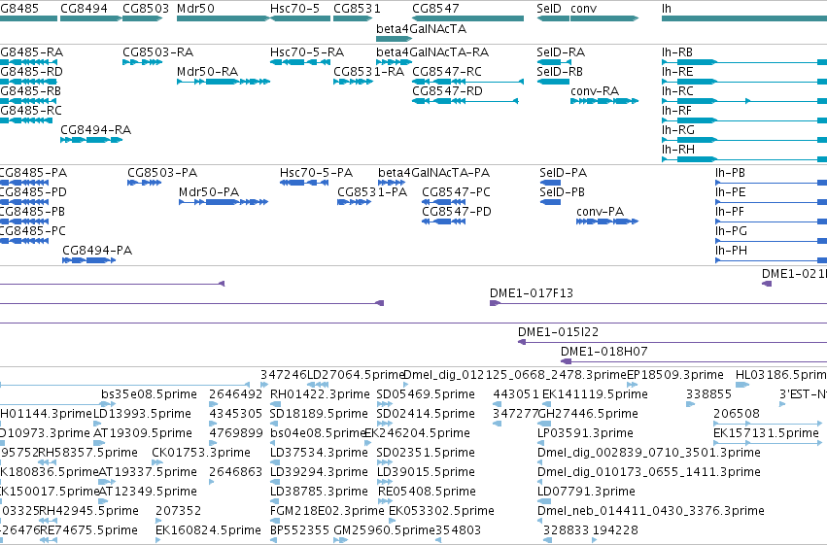Select the CG8494-RA transcript glyph
Viewport: 827px width, 545px height.
[91, 140]
